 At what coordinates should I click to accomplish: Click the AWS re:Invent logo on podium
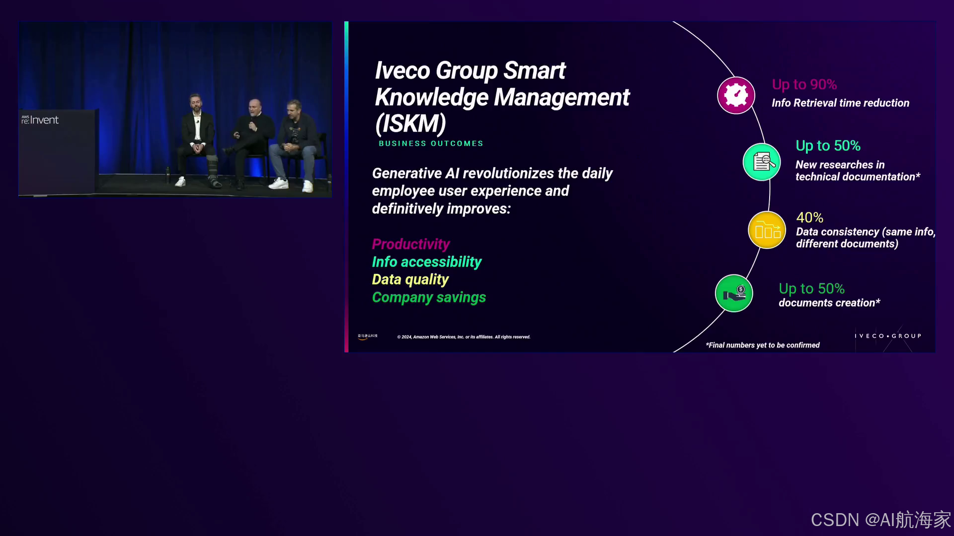[x=40, y=120]
